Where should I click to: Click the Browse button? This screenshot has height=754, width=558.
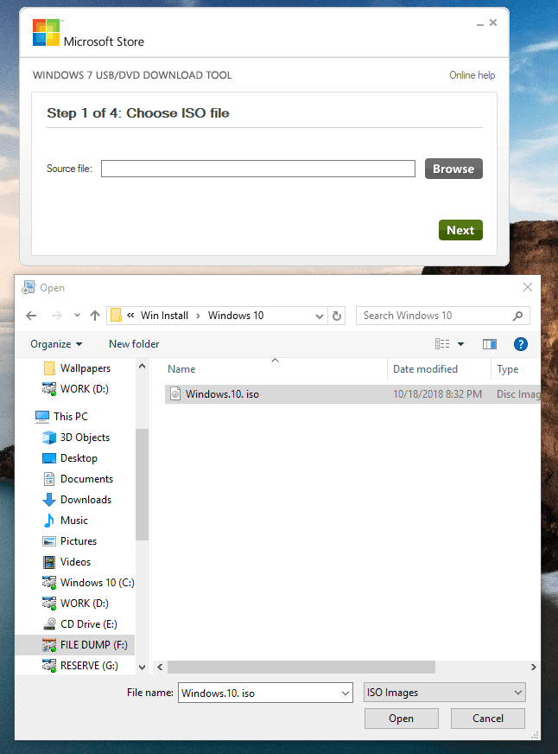pyautogui.click(x=453, y=169)
